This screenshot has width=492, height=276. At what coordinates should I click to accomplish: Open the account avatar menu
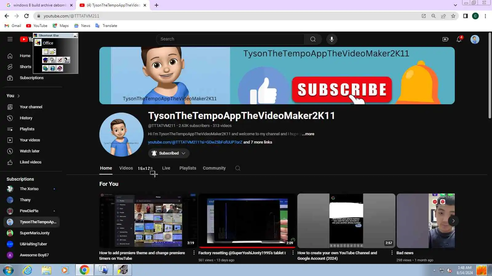click(x=475, y=39)
